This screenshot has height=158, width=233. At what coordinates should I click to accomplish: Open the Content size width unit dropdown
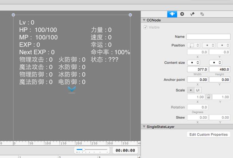pos(194,63)
